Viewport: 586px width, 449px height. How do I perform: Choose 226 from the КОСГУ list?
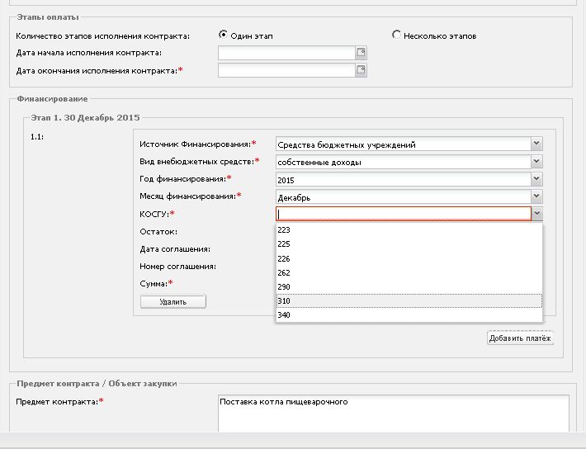pyautogui.click(x=409, y=258)
